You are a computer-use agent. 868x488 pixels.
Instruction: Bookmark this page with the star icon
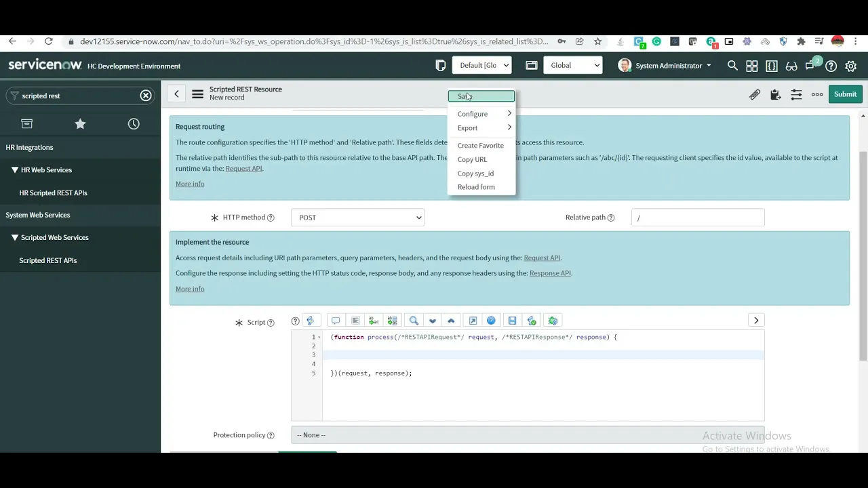pyautogui.click(x=597, y=41)
